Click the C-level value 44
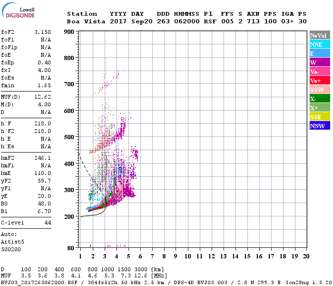Viewport: 333px width, 286px height. coord(48,223)
